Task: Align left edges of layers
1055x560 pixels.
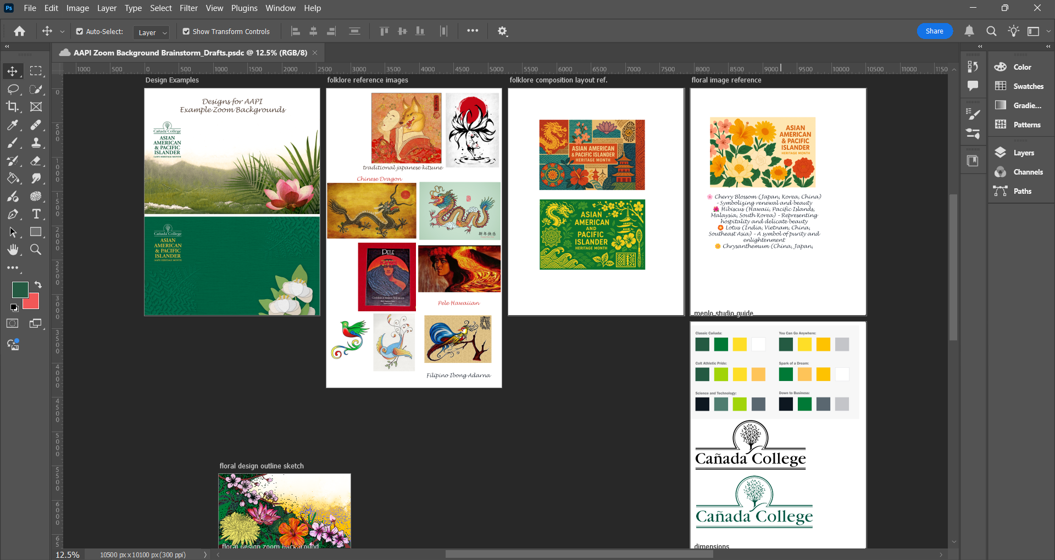Action: [x=296, y=31]
